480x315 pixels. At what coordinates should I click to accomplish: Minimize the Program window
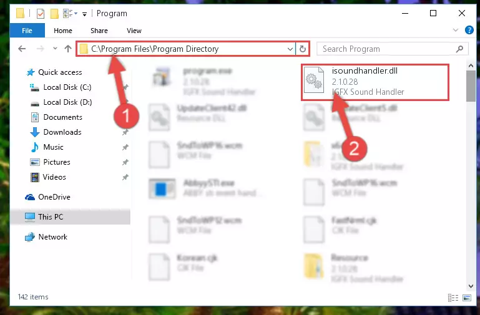(405, 14)
